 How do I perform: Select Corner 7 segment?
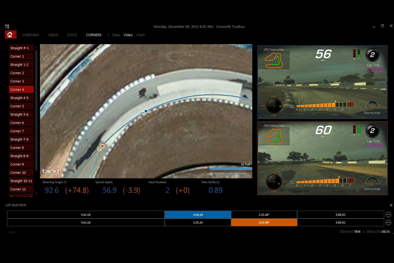[x=22, y=131]
